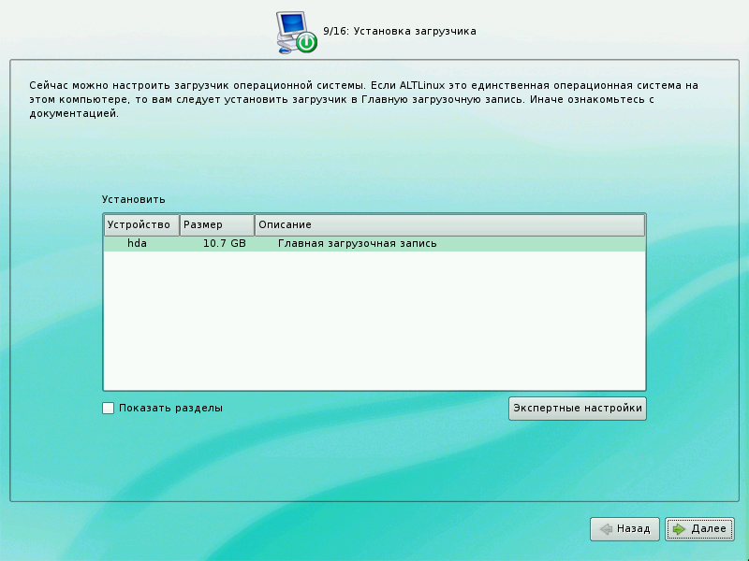
Task: Click the installer computer monitor icon
Action: pos(294,28)
